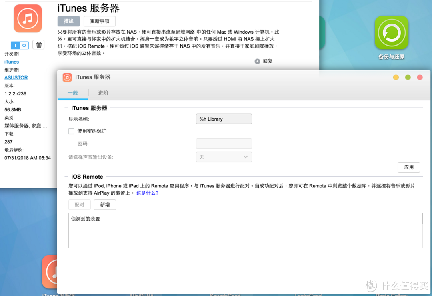Switch to the 一般 tab
432x296 pixels.
pos(73,93)
